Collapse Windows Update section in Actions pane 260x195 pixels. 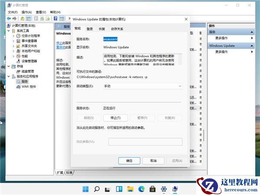(252, 46)
